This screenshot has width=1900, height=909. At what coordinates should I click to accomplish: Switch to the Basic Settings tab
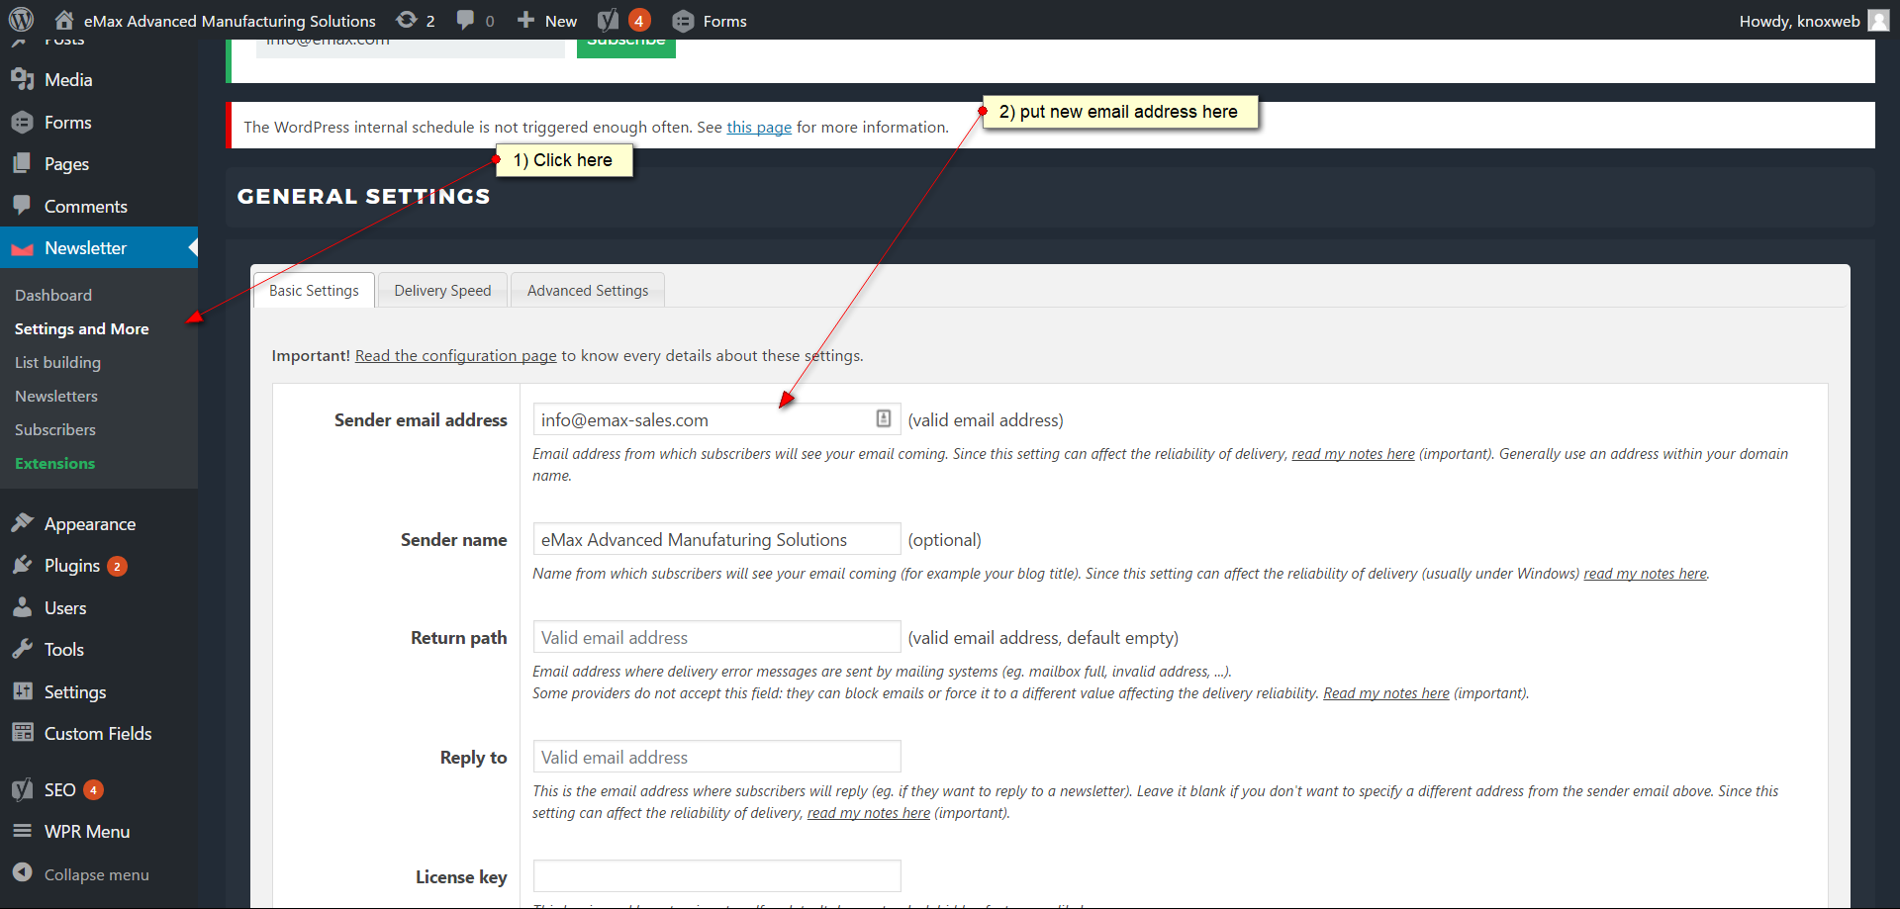[x=314, y=291]
